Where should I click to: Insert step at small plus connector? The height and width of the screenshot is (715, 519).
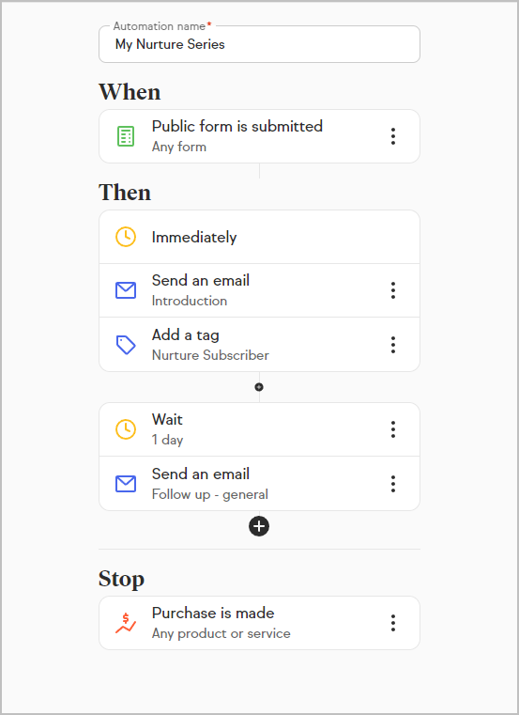[x=259, y=387]
